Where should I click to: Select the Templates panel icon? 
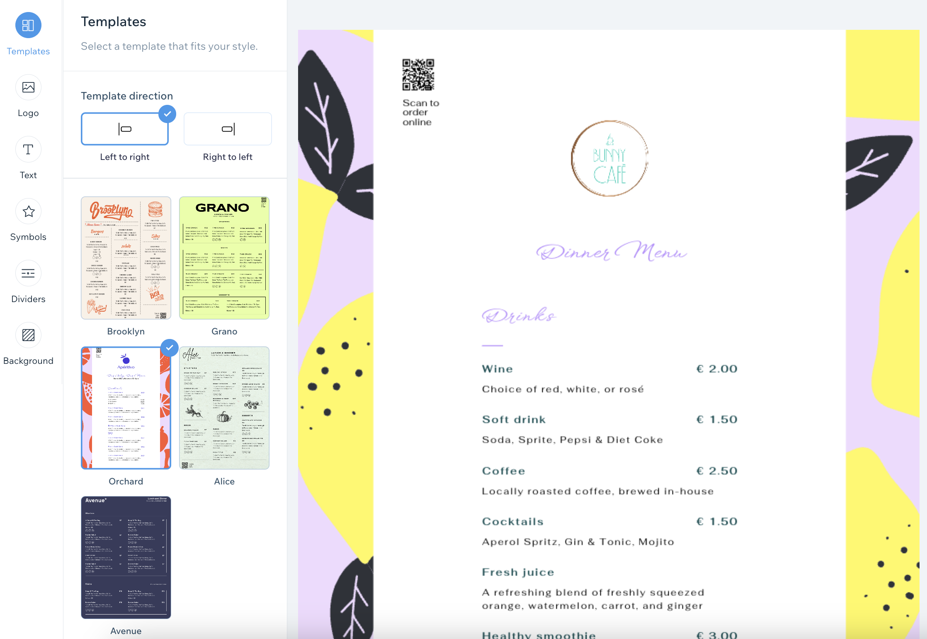pyautogui.click(x=28, y=25)
